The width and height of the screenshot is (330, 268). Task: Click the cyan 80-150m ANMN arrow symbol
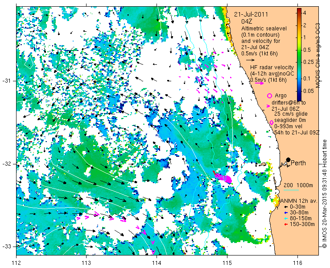click(x=286, y=218)
